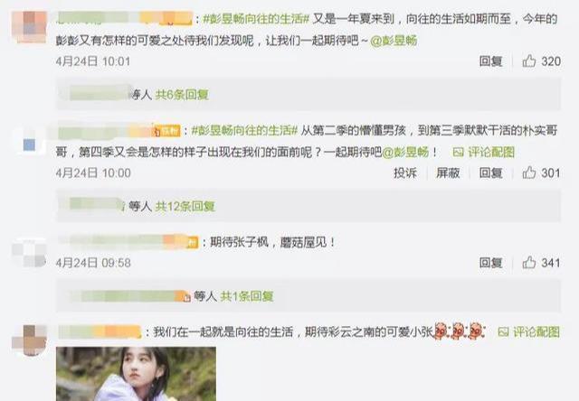This screenshot has width=579, height=401.
Task: Open the attached photo thumbnail of girl
Action: pyautogui.click(x=136, y=374)
